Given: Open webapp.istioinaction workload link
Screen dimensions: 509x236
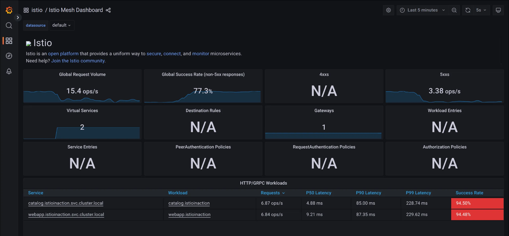Looking at the screenshot, I should click(x=189, y=214).
